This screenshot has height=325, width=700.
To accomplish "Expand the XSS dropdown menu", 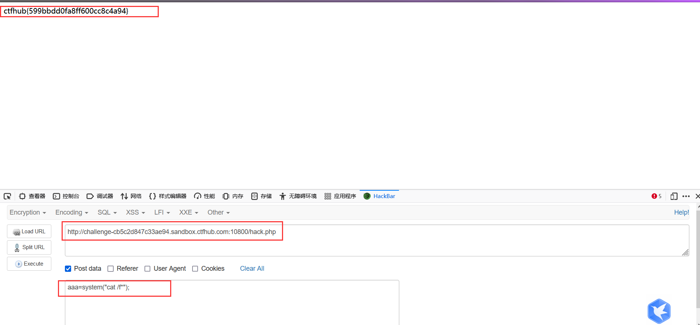I will 136,212.
